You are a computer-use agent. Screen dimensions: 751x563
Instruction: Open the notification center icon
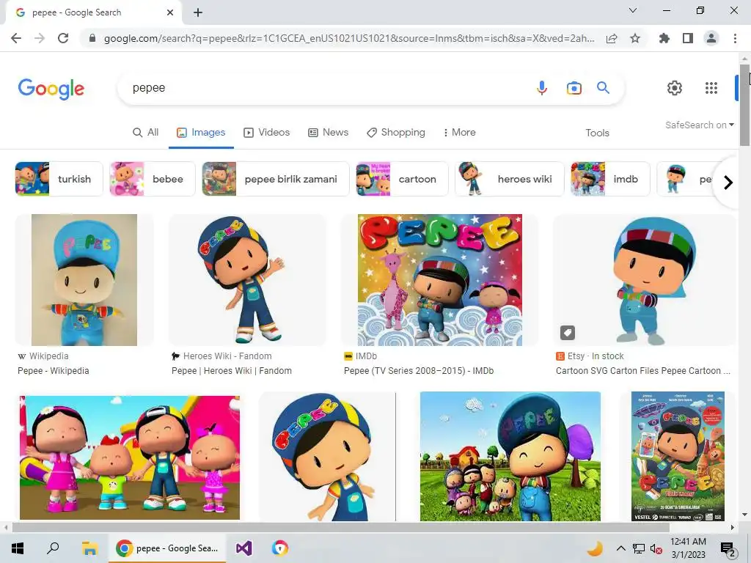click(x=728, y=548)
